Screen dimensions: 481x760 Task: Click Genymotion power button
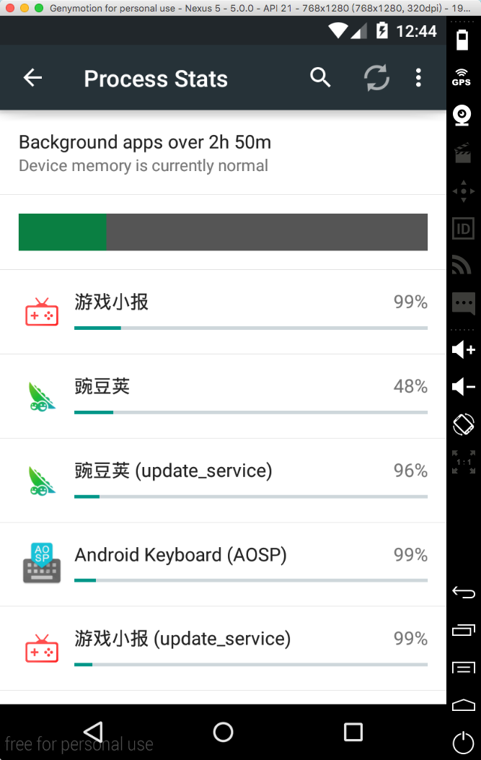point(463,743)
